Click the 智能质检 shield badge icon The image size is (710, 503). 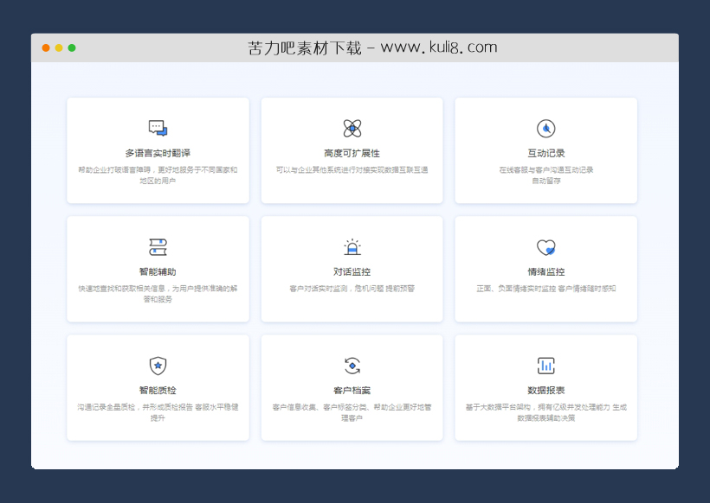158,364
